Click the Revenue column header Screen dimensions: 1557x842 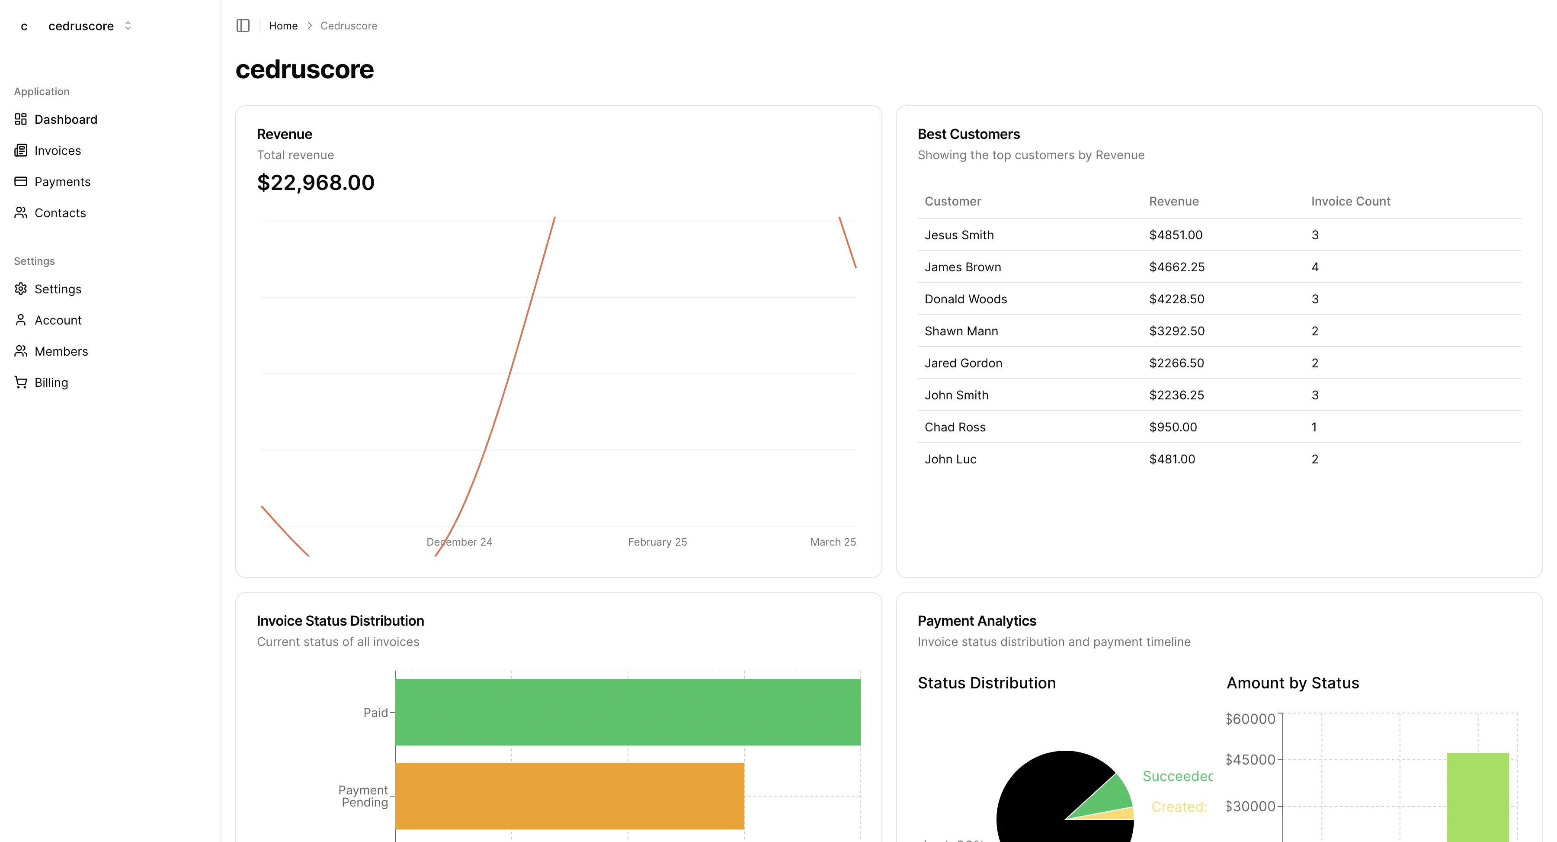pos(1174,202)
